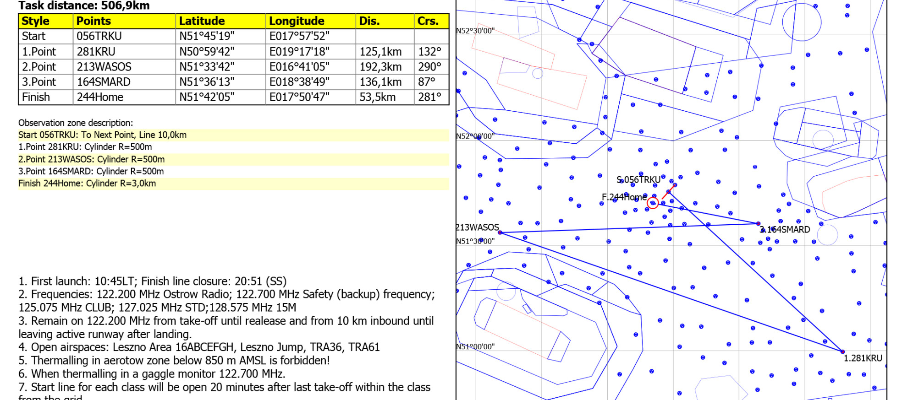The image size is (913, 400).
Task: Click the 1.281KRU turnpoint marker on map
Action: point(842,352)
